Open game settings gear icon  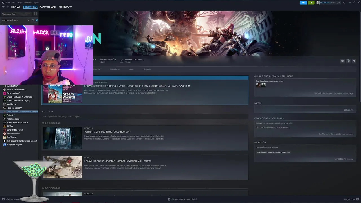[x=342, y=61]
